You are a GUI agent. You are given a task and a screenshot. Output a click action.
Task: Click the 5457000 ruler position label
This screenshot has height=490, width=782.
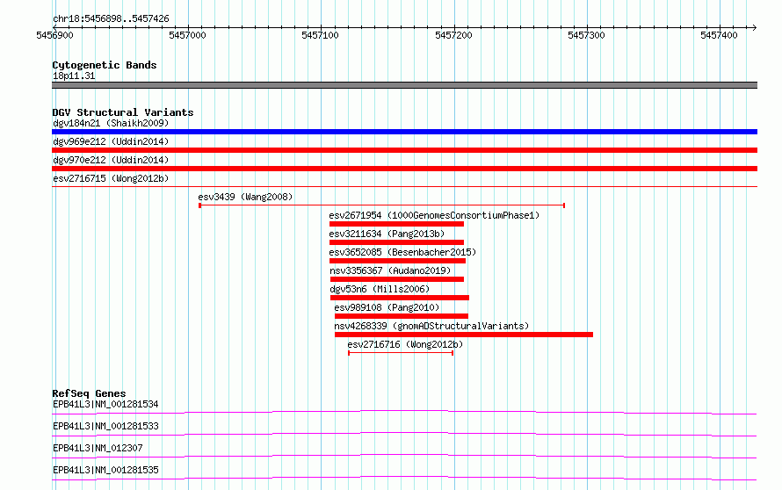coord(187,35)
